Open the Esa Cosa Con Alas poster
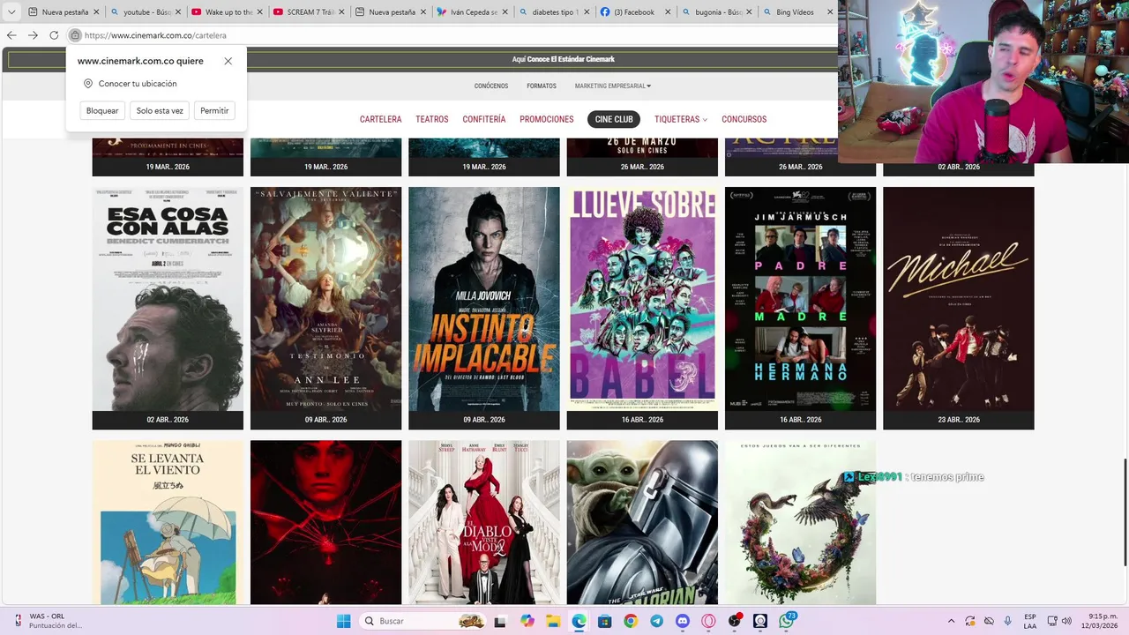Image resolution: width=1129 pixels, height=635 pixels. point(168,299)
